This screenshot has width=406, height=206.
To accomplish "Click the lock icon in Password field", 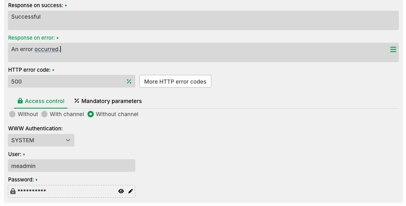I will pyautogui.click(x=13, y=191).
